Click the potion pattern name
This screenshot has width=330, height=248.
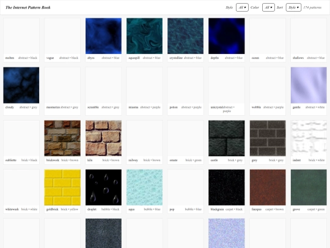coord(174,107)
